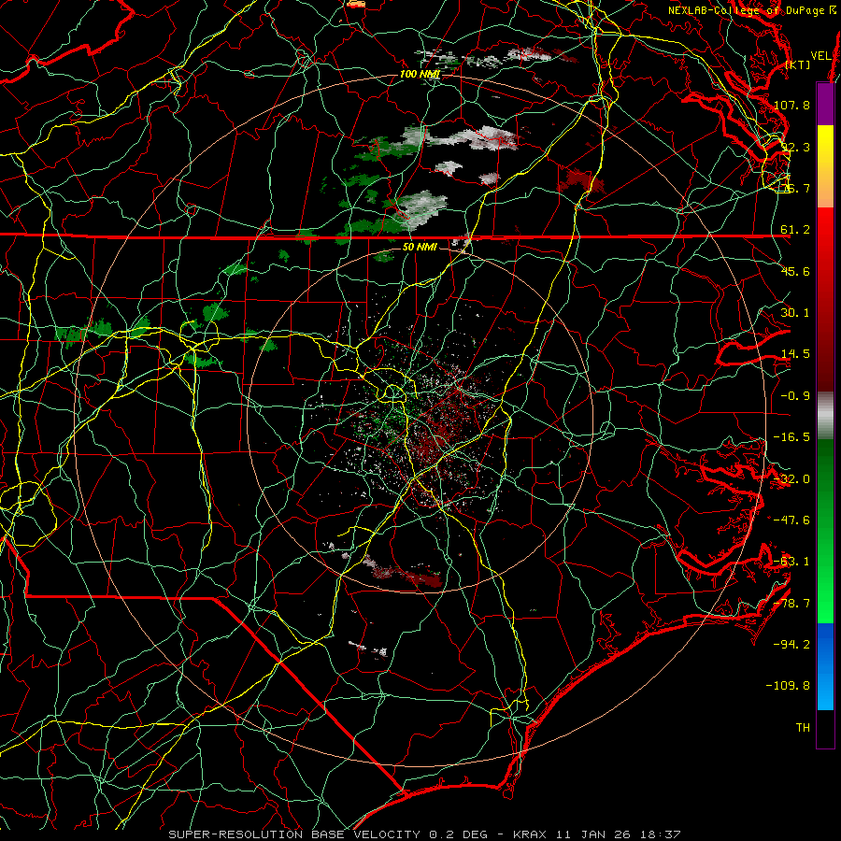Viewport: 841px width, 841px height.
Task: Select the 30.1 legend value
Action: pos(795,313)
